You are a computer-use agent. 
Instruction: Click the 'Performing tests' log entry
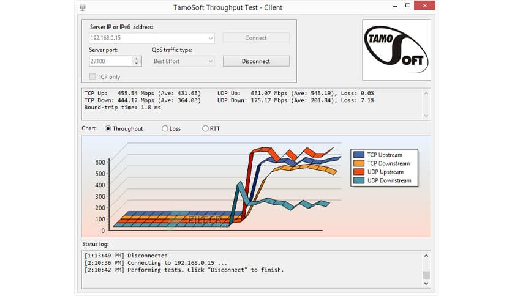[x=184, y=270]
